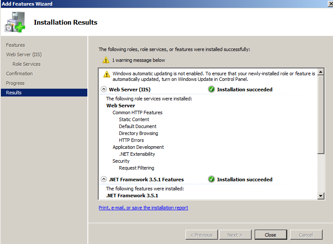This screenshot has height=244, width=333.
Task: Click the disabled Cancel button
Action: pyautogui.click(x=306, y=235)
